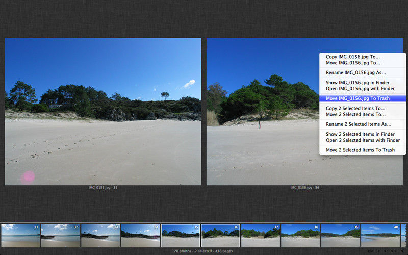This screenshot has width=408, height=255.
Task: Select thumbnail 33 in the filmstrip
Action: click(x=100, y=235)
